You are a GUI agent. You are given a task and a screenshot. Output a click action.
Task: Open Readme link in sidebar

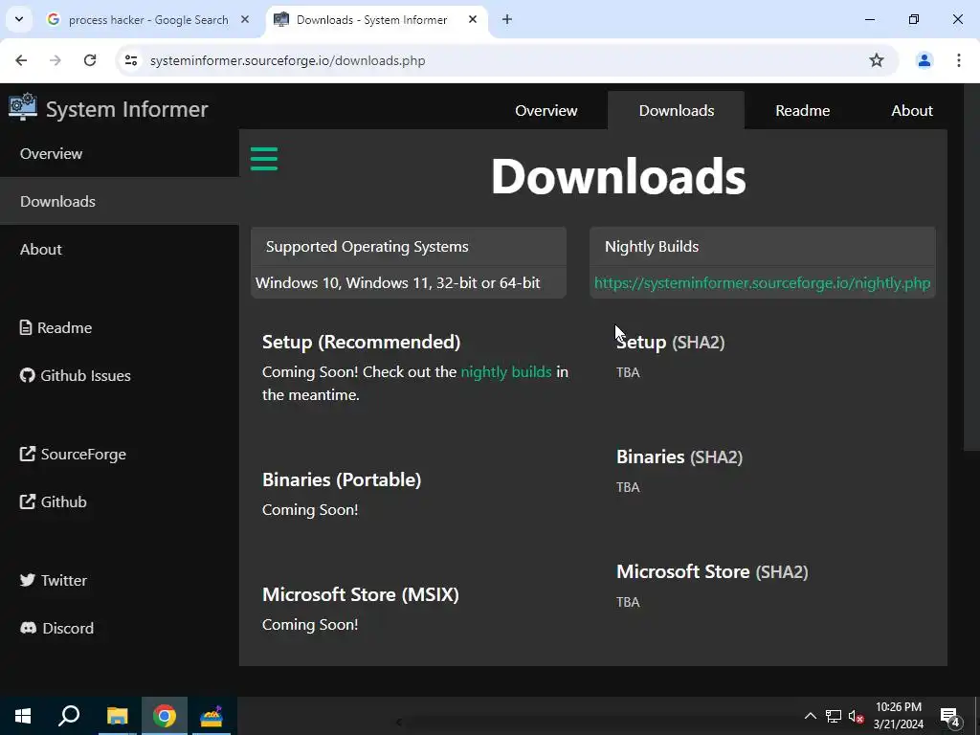(x=56, y=327)
